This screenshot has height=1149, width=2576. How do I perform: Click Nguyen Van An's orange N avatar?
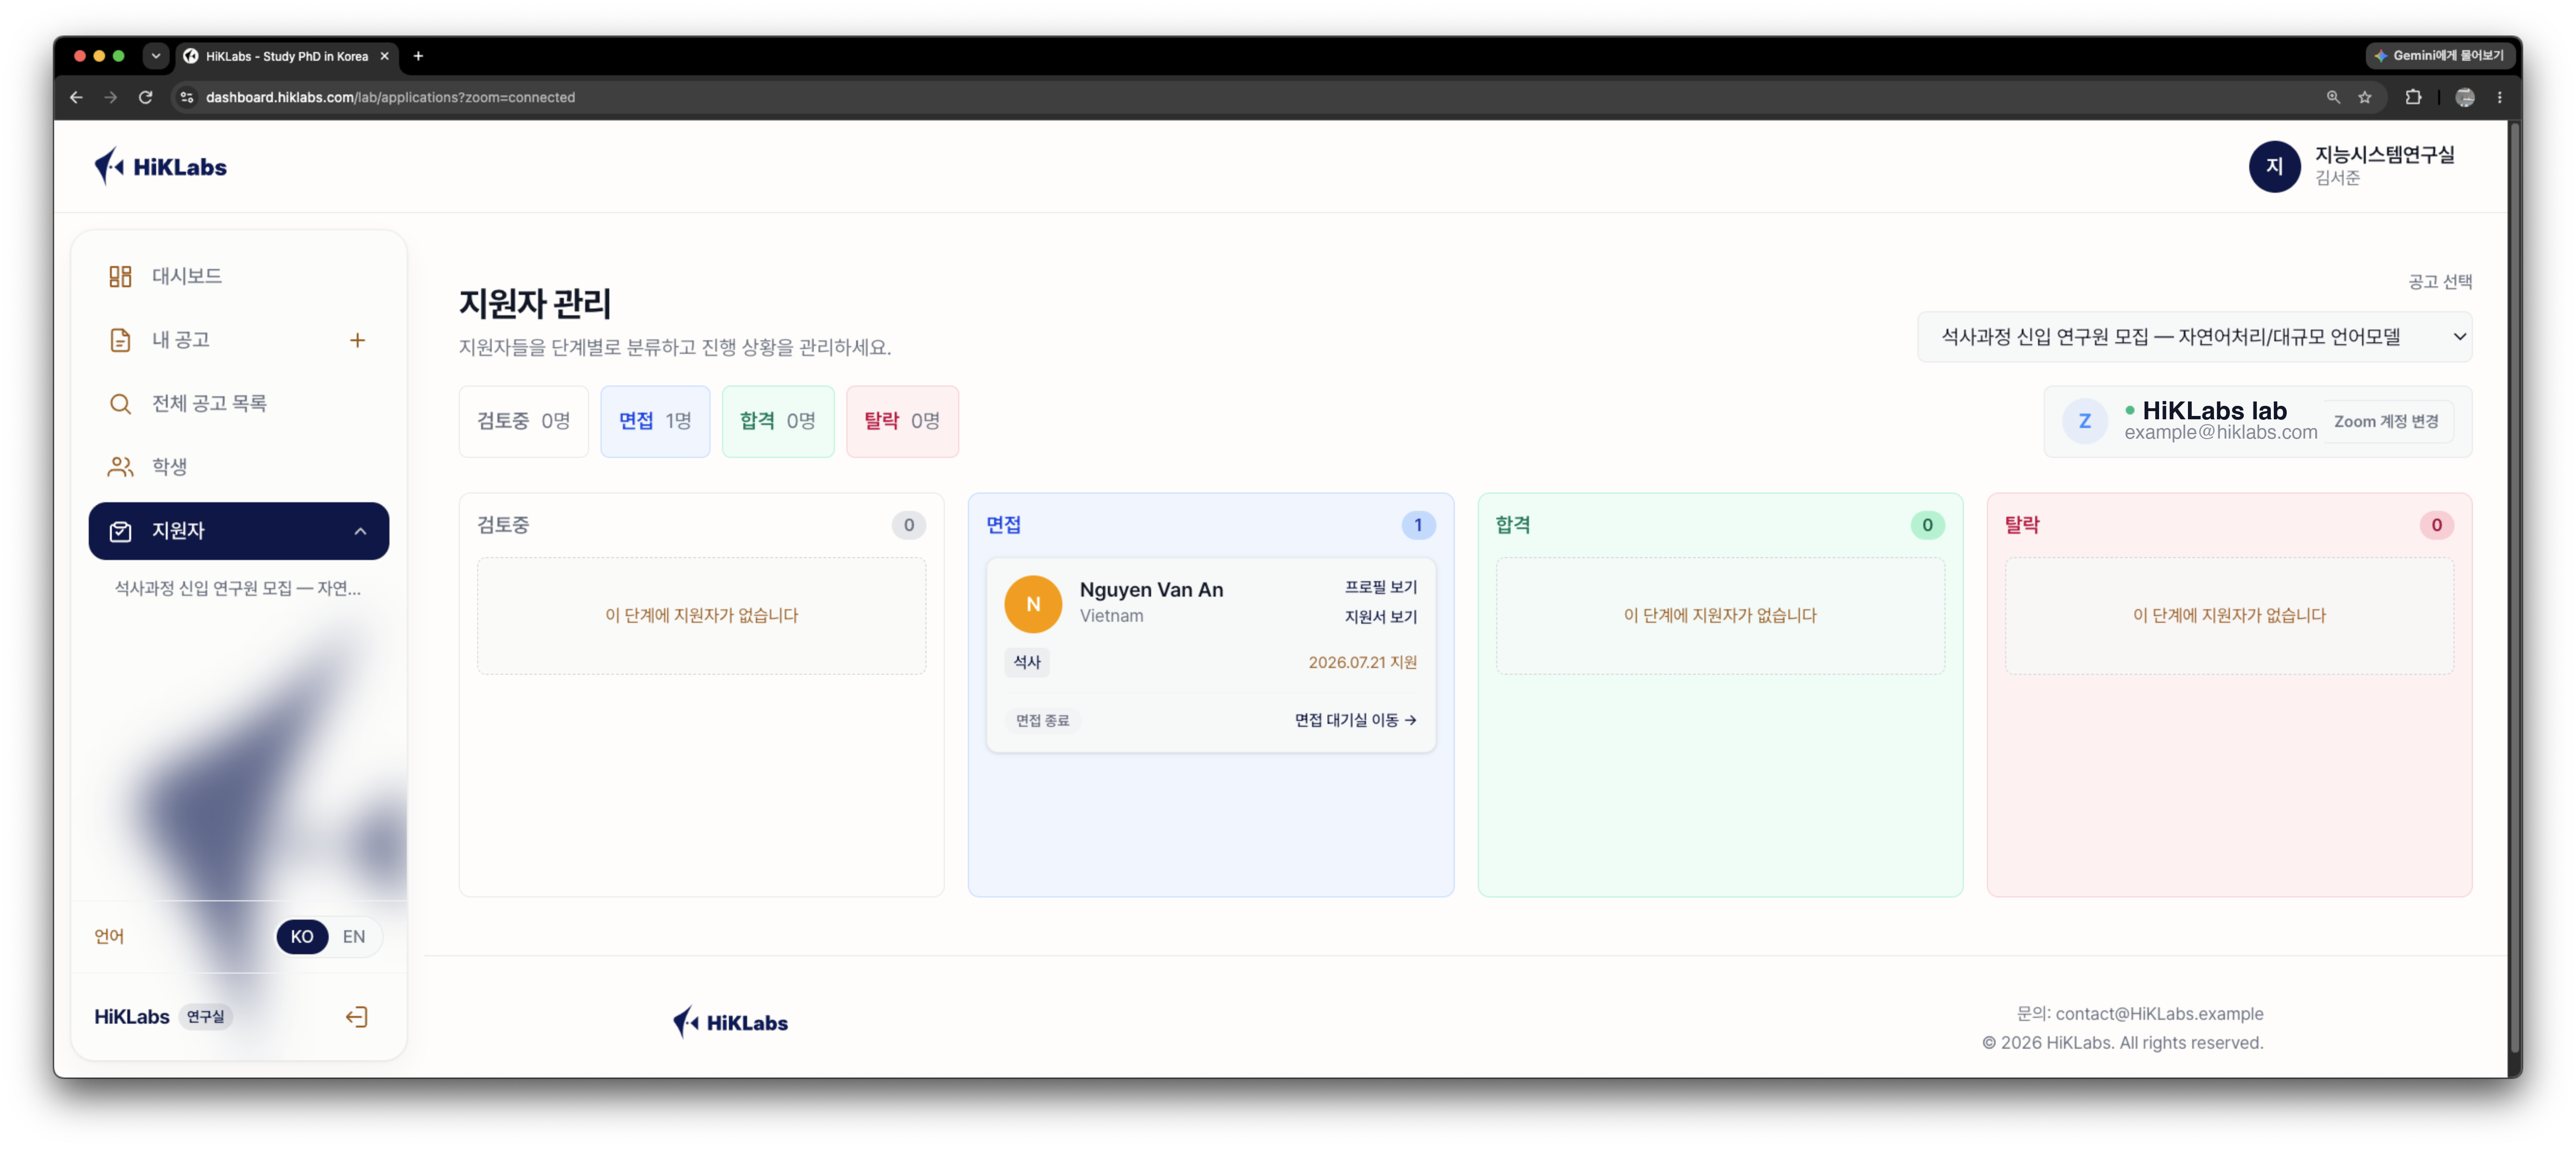(x=1033, y=604)
